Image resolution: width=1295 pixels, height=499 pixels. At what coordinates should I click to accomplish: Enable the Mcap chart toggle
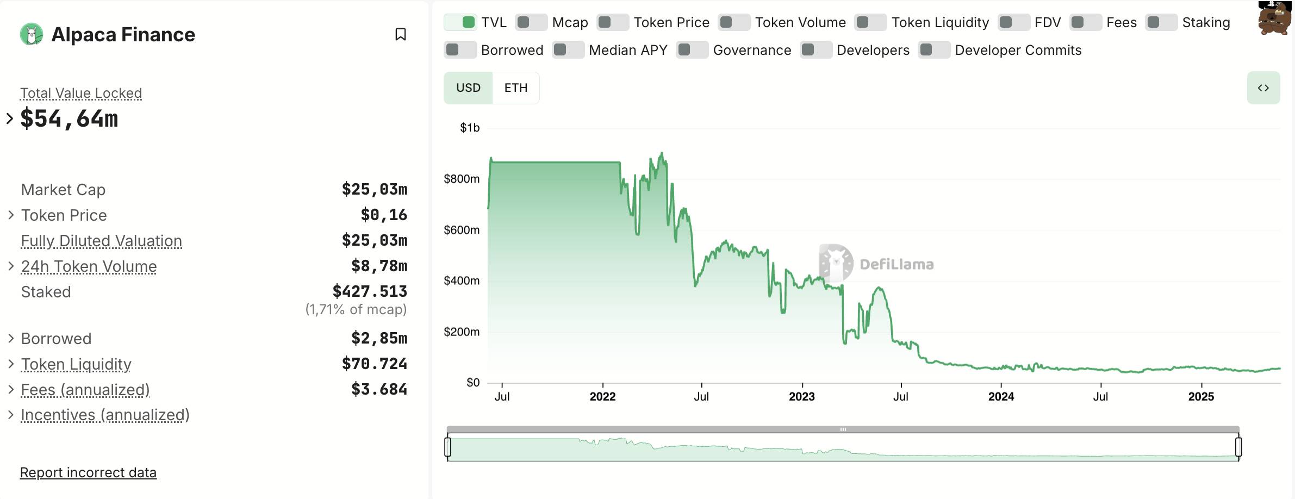click(x=531, y=22)
